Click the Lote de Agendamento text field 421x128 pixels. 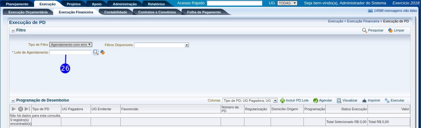(70, 52)
